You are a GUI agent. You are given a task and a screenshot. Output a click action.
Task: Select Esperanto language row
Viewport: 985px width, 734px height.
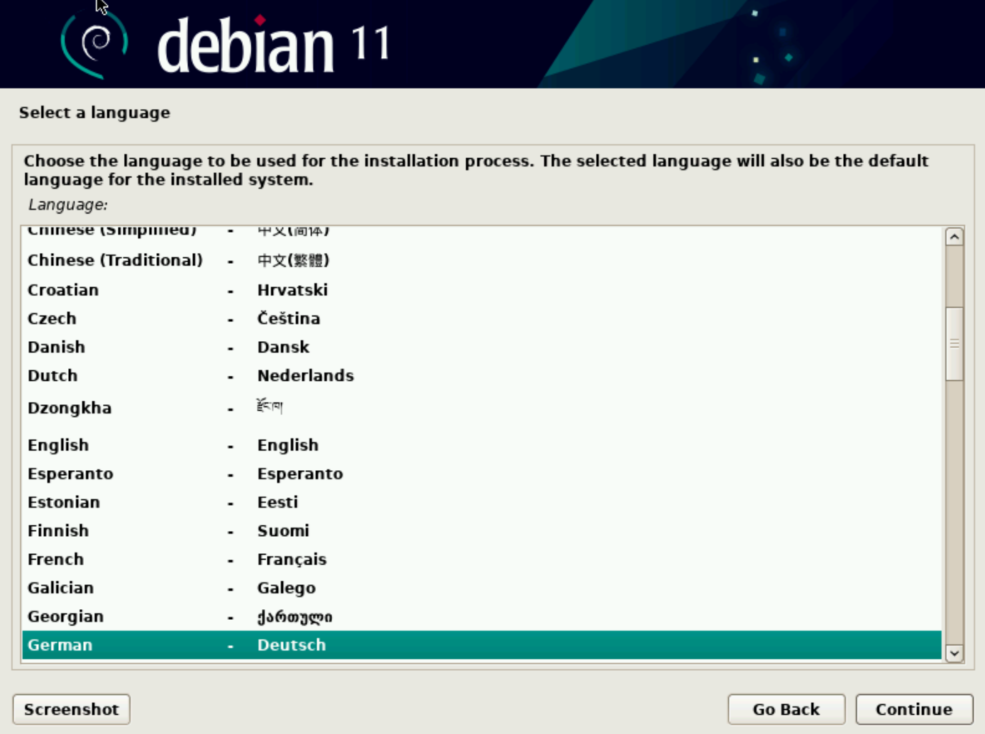tap(482, 474)
